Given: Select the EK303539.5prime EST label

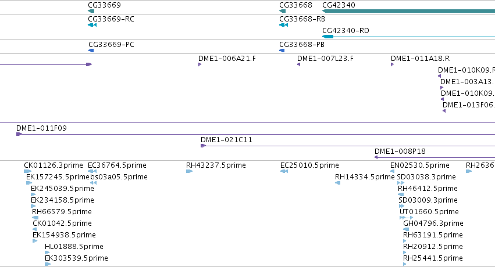Looking at the screenshot, I should coord(76,258).
